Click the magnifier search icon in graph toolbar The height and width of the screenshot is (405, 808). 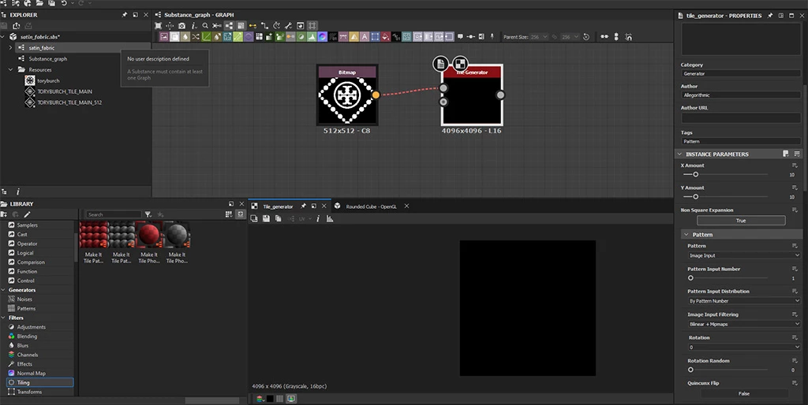tap(205, 26)
